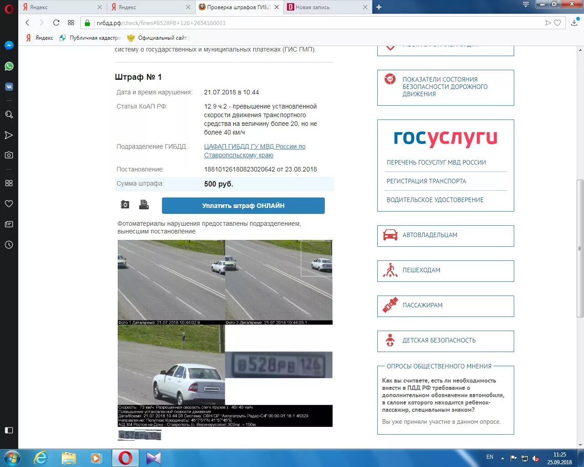Switch to second Яндекс tab

pyautogui.click(x=151, y=7)
